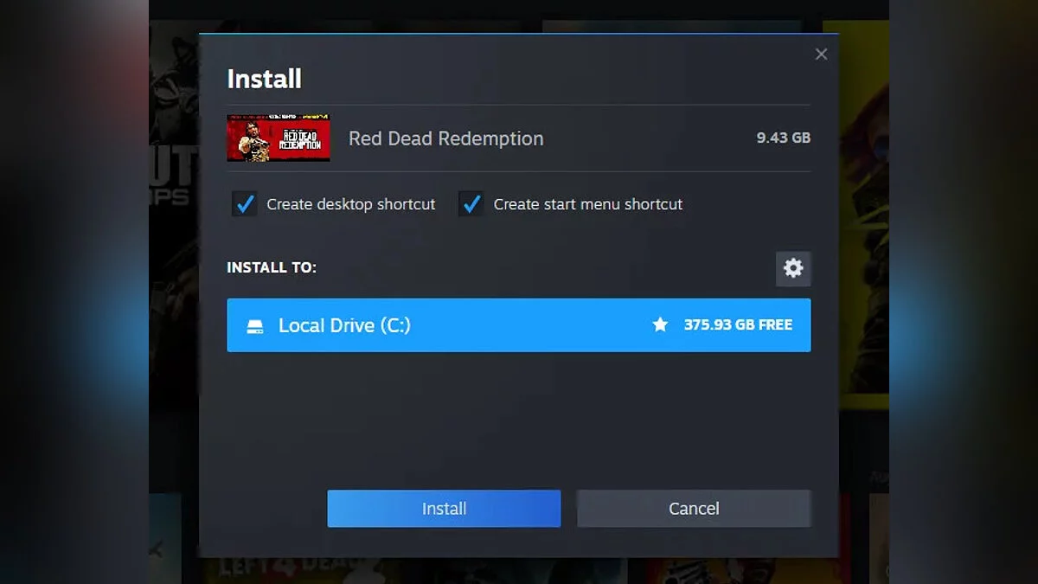Open install settings gear icon
Screen dimensions: 1038x584
tap(793, 268)
